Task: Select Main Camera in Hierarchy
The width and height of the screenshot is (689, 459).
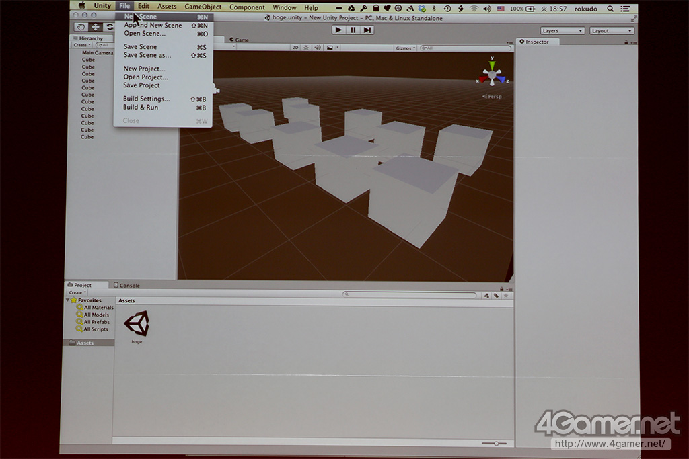Action: [x=97, y=52]
